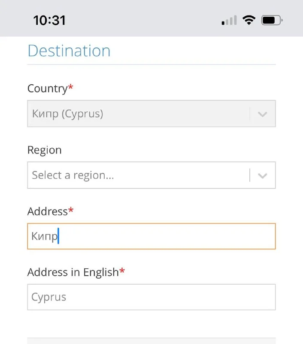The height and width of the screenshot is (344, 303).
Task: Click the Country field showing Кипр (Cyprus)
Action: tap(137, 114)
